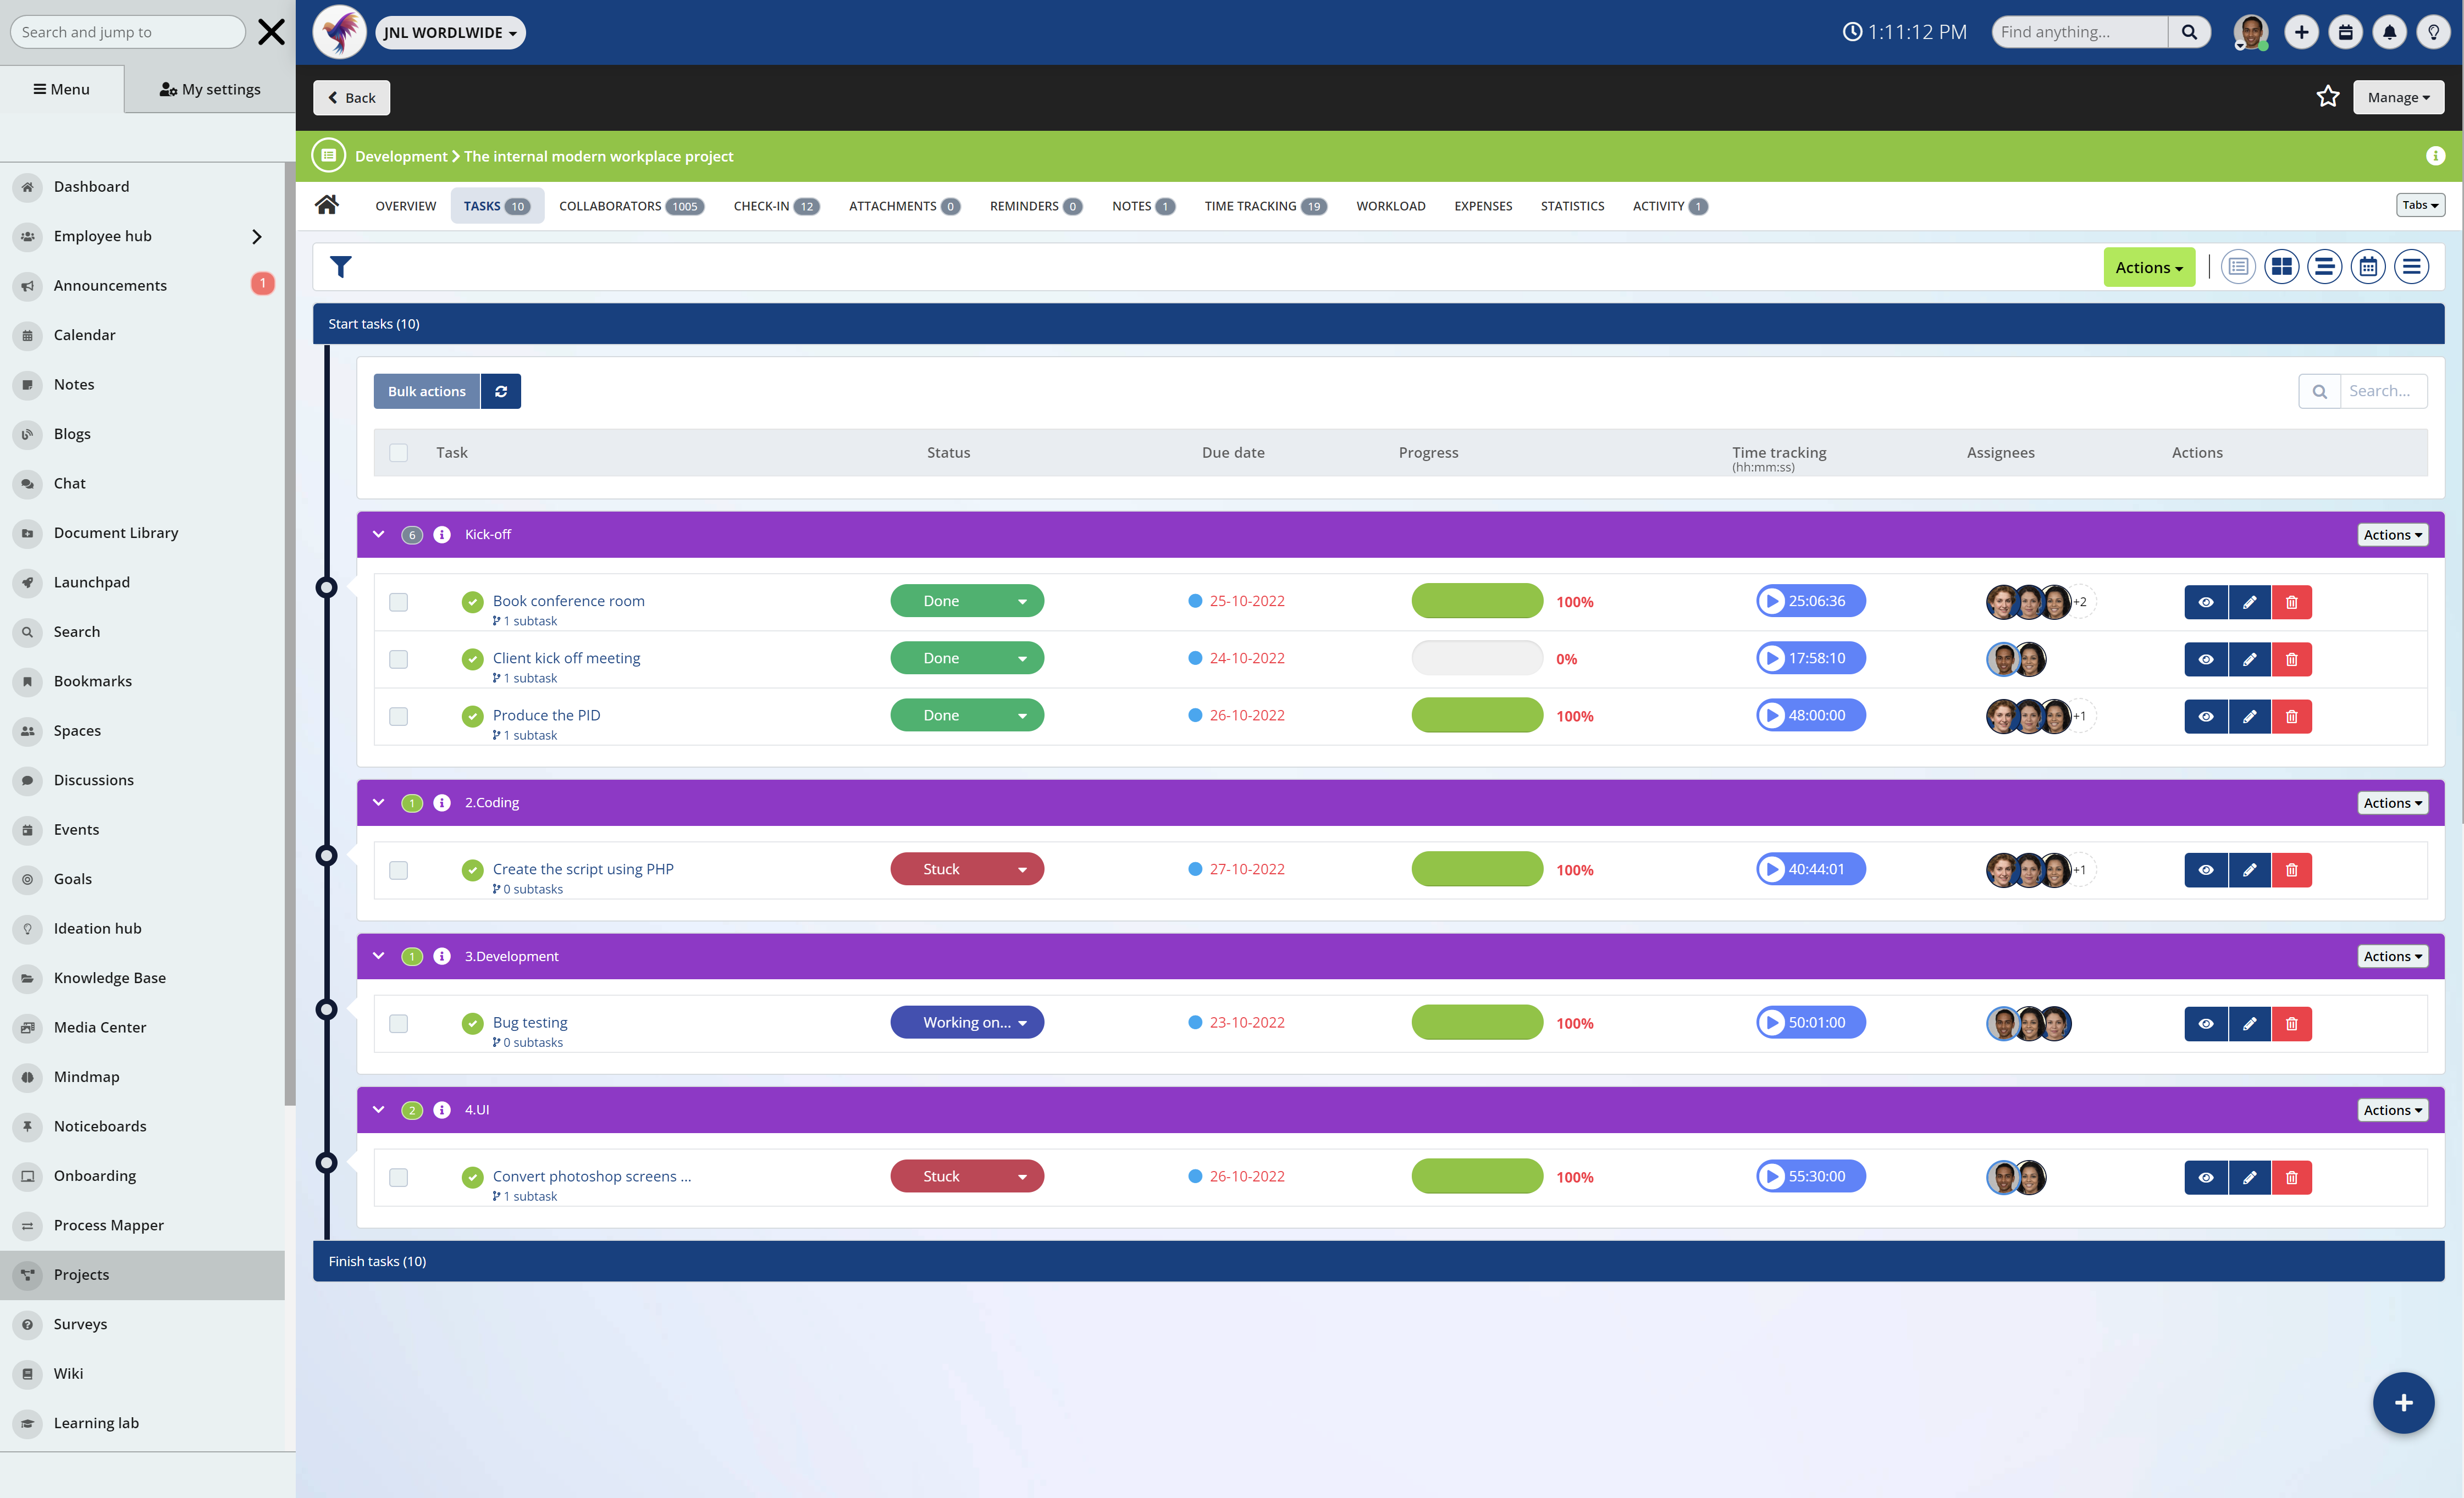Click the project home icon
This screenshot has height=1498, width=2464.
pos(327,206)
